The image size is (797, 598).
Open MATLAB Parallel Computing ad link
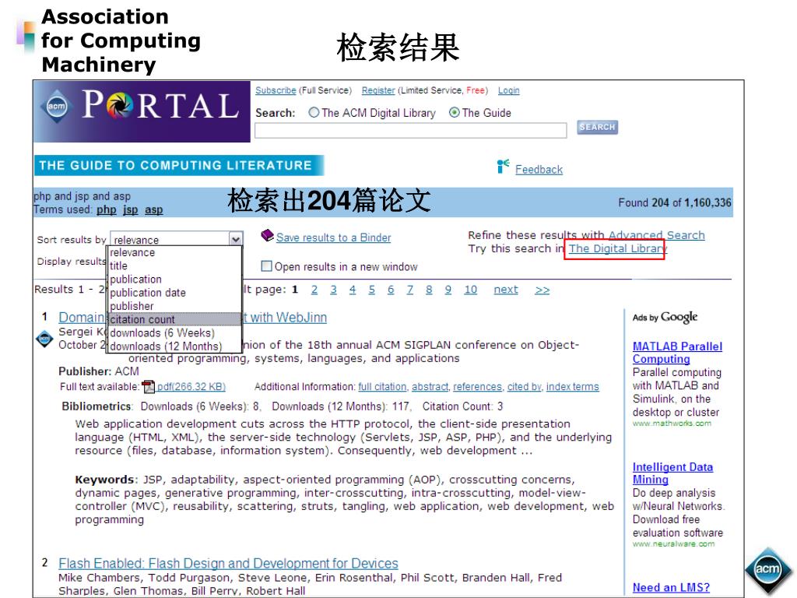pos(677,353)
